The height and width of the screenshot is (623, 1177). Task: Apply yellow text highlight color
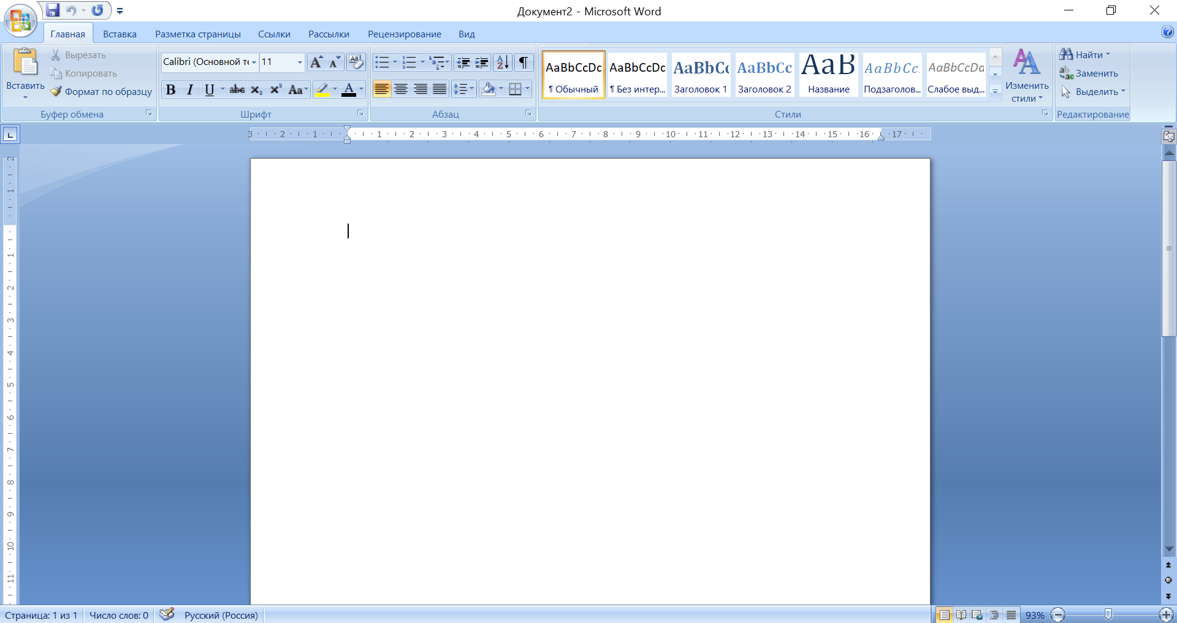tap(322, 89)
